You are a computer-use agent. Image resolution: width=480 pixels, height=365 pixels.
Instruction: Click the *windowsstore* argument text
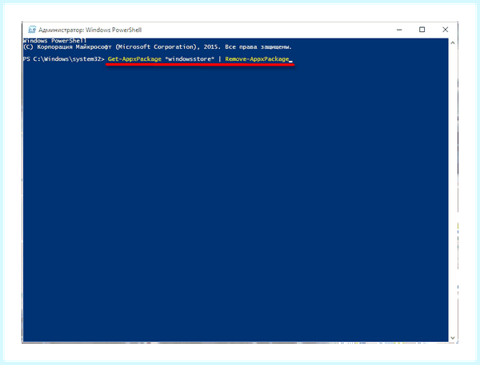[x=190, y=59]
